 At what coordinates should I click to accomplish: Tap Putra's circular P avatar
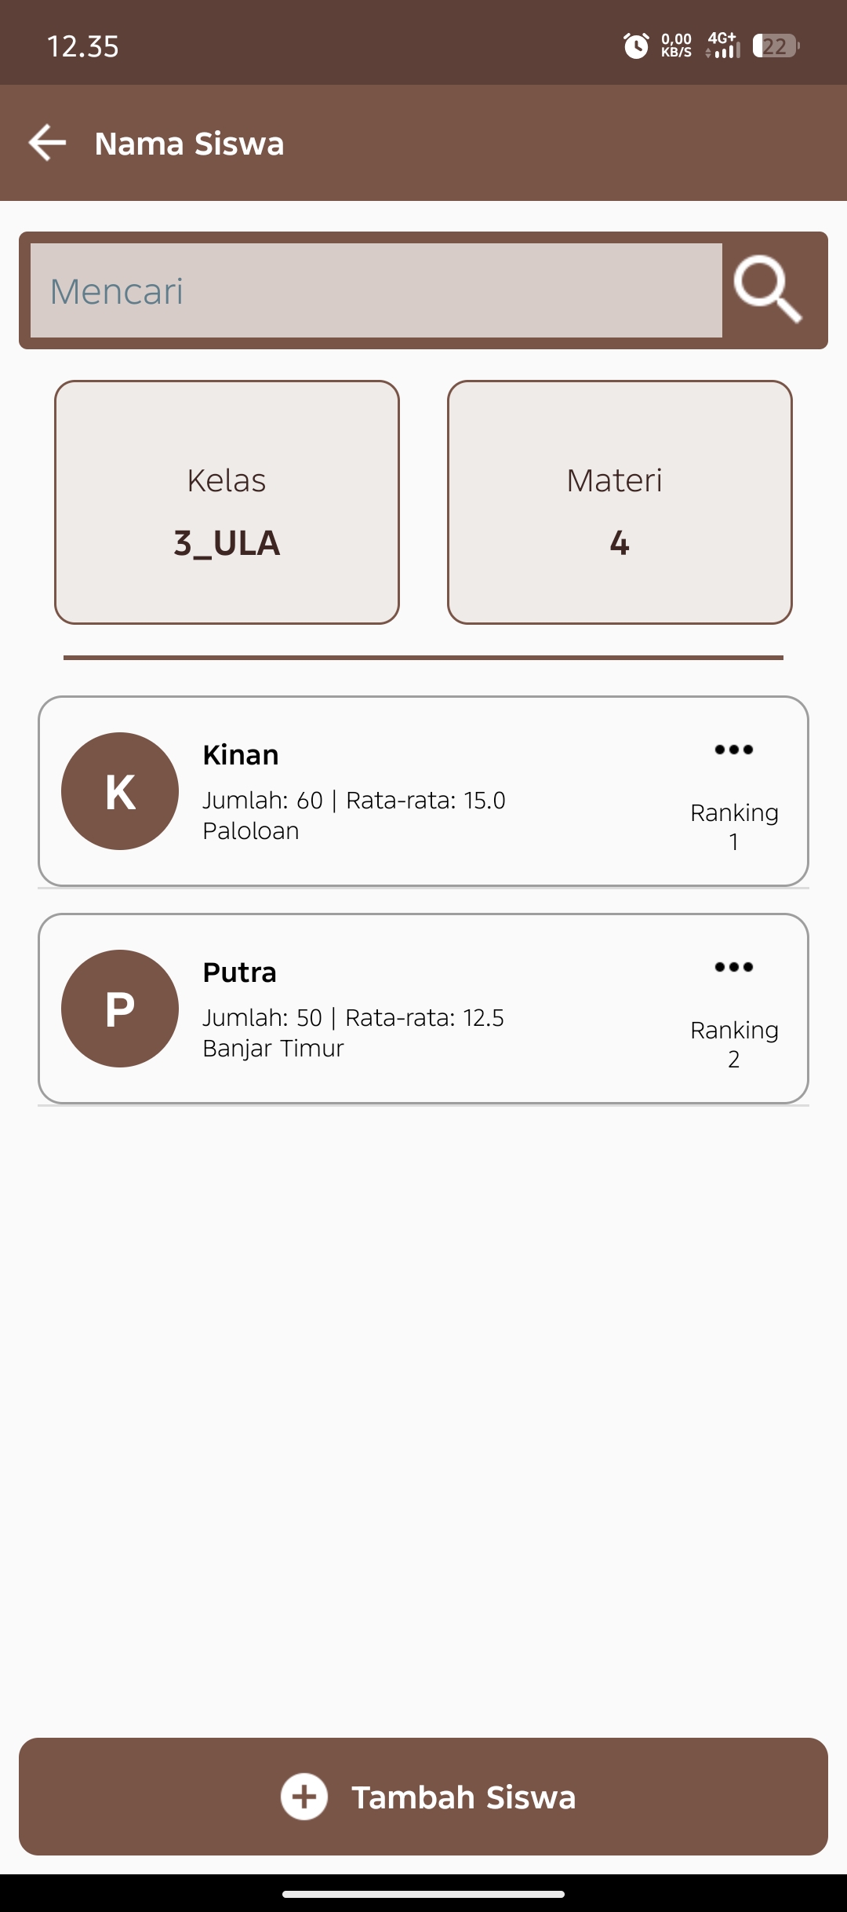[x=120, y=1009]
